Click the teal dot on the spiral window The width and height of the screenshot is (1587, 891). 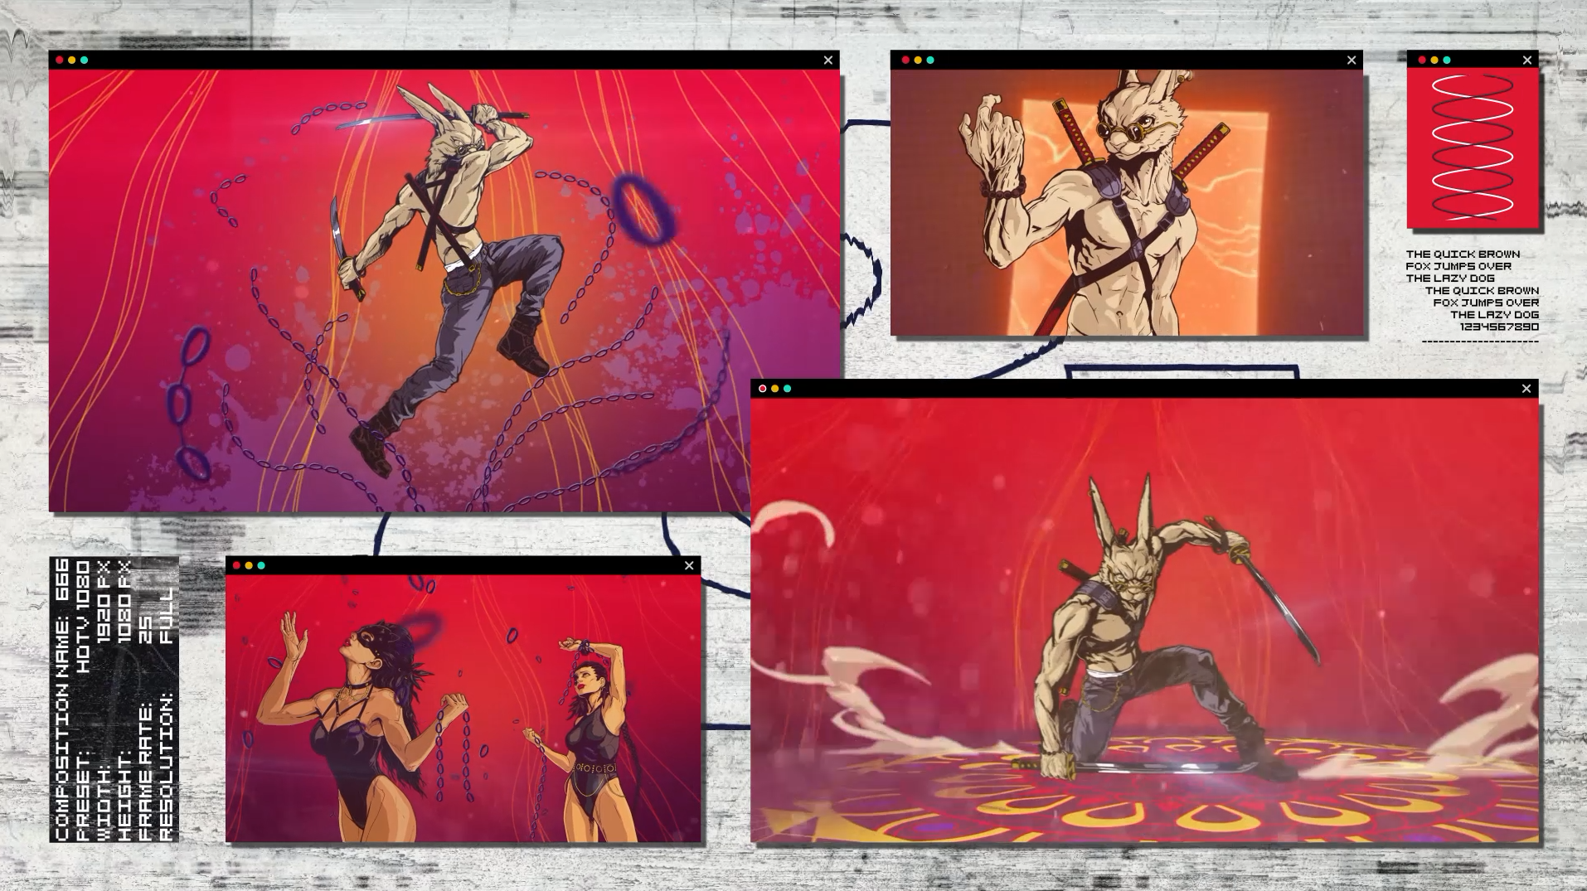coord(1447,60)
